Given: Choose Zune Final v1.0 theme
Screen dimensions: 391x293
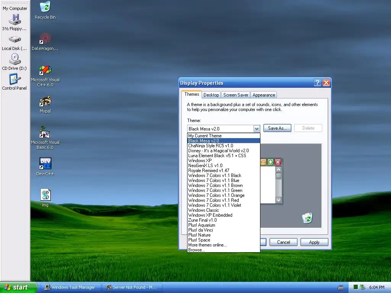Looking at the screenshot, I should [224, 220].
